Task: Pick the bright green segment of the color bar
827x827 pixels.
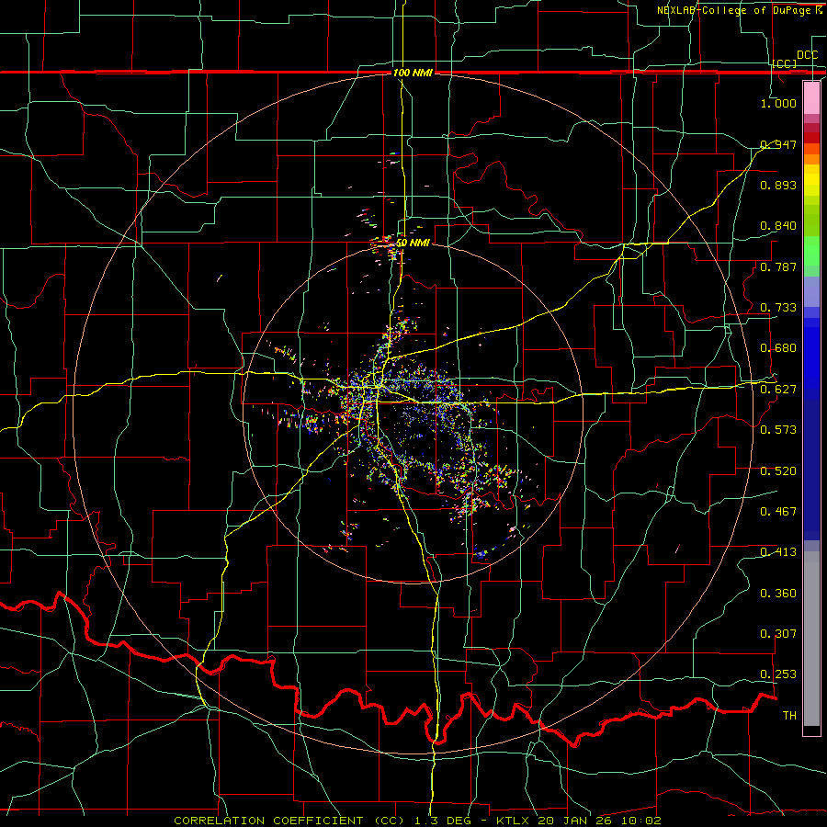Action: coord(811,251)
